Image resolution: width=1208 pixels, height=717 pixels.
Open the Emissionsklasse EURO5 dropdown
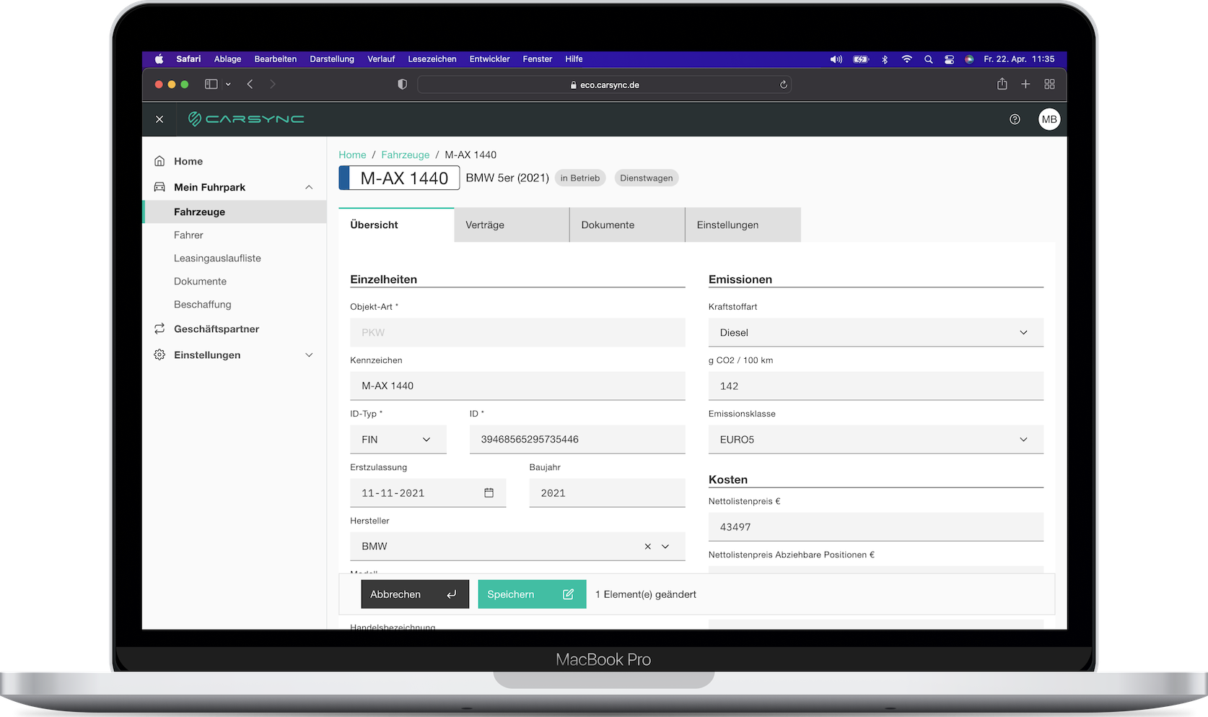[x=876, y=439]
